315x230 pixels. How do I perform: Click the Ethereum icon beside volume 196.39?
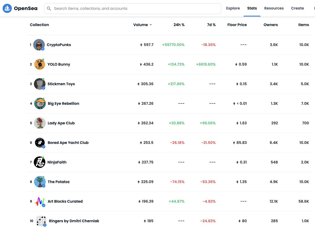pyautogui.click(x=139, y=201)
